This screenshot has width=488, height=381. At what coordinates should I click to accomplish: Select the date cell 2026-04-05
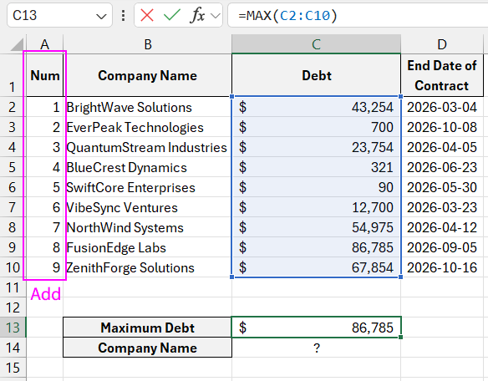coord(442,147)
